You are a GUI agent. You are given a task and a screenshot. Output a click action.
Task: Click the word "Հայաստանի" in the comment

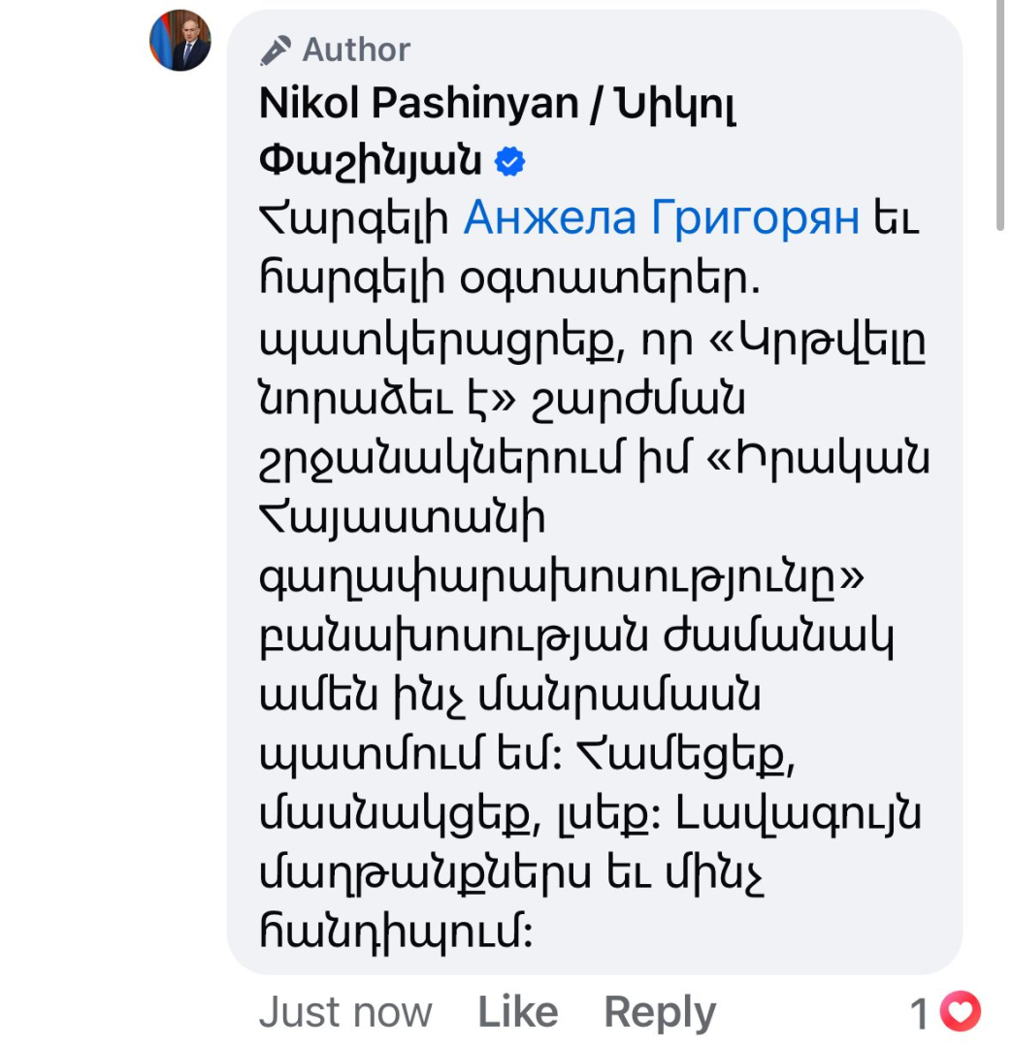click(x=403, y=519)
